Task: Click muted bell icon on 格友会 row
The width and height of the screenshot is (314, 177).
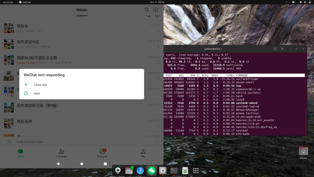Action: (158, 31)
